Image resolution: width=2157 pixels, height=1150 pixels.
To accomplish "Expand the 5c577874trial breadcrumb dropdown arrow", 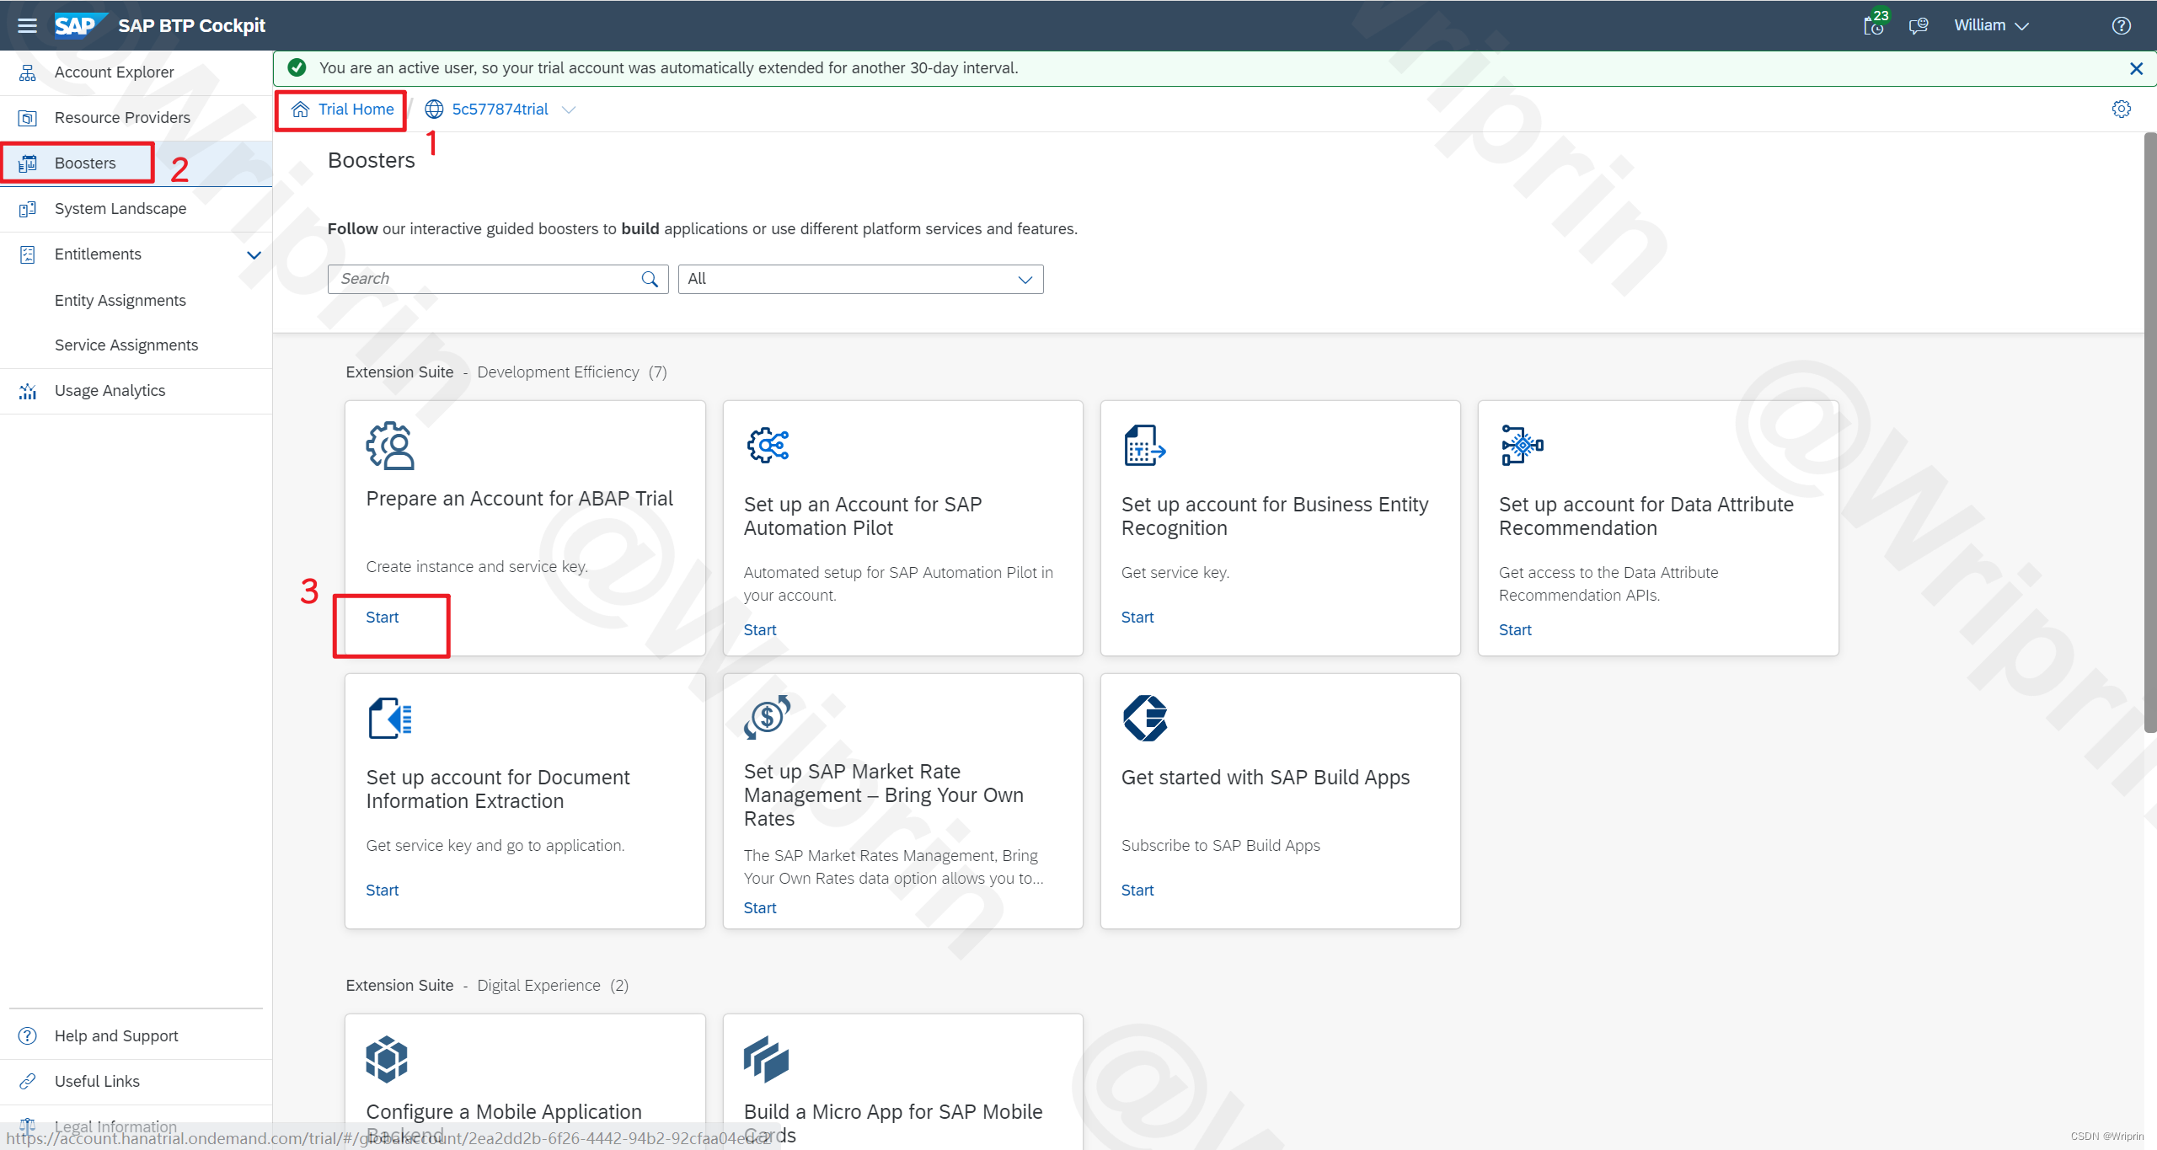I will [569, 110].
